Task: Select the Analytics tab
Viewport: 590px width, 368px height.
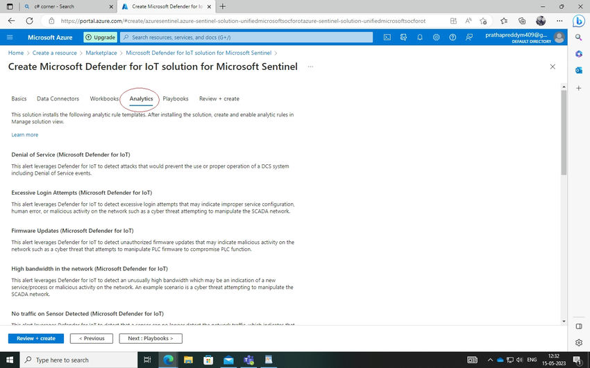Action: point(141,99)
